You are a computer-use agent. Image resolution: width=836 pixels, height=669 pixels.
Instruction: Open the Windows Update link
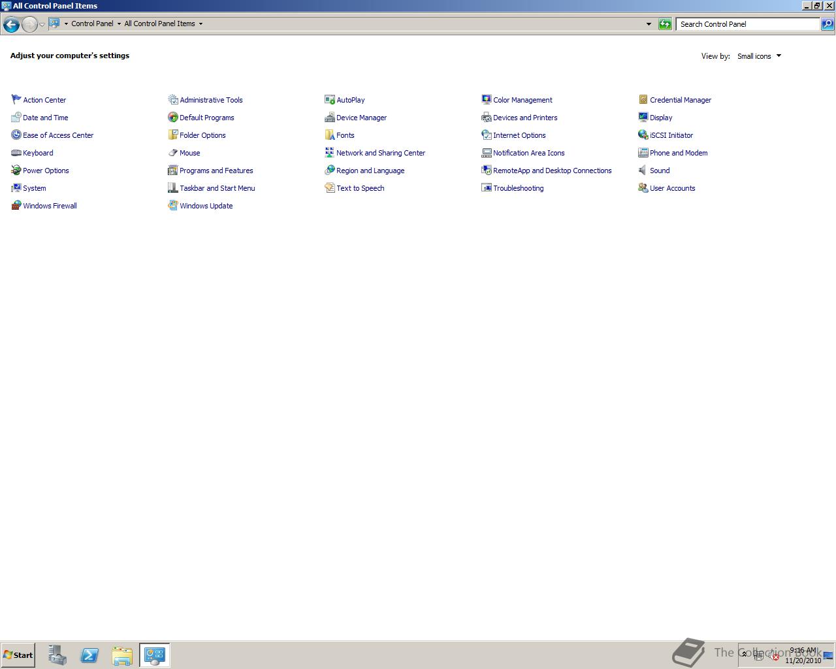point(206,206)
